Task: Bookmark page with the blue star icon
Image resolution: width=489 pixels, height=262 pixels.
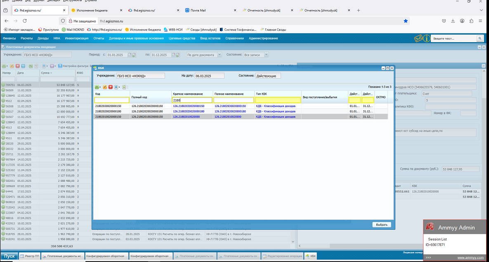Action: [x=405, y=21]
